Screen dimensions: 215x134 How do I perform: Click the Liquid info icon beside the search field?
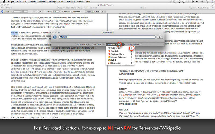[55, 37]
